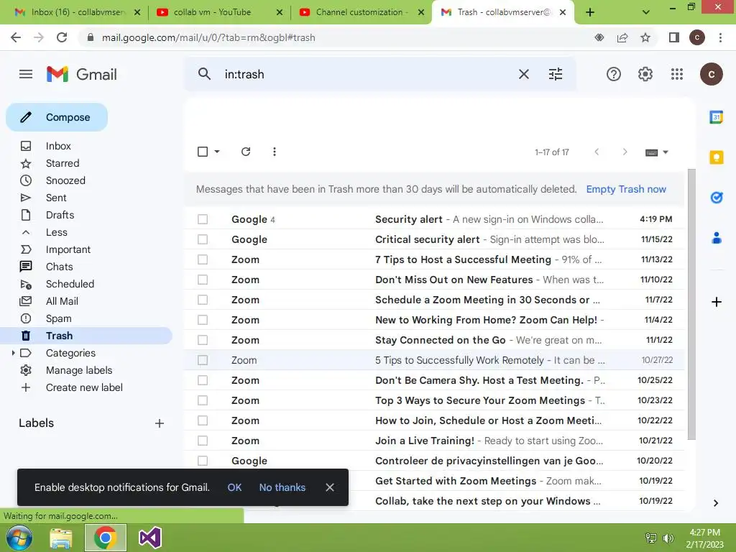Open the search options filter icon

point(556,74)
